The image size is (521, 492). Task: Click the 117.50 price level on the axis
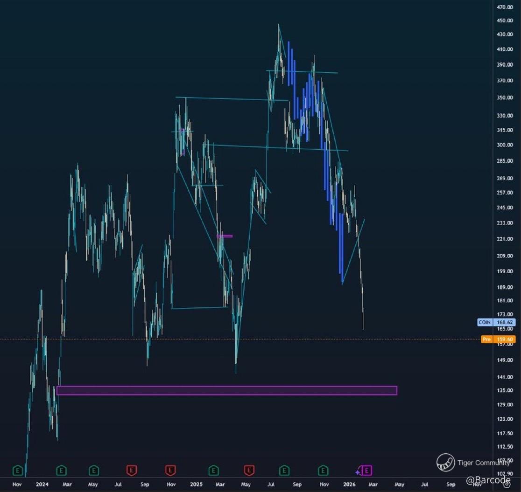(505, 433)
